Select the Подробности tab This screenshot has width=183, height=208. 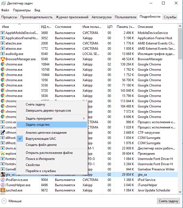click(150, 17)
